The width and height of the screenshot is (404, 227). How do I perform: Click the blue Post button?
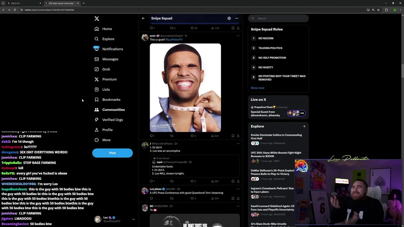(112, 153)
